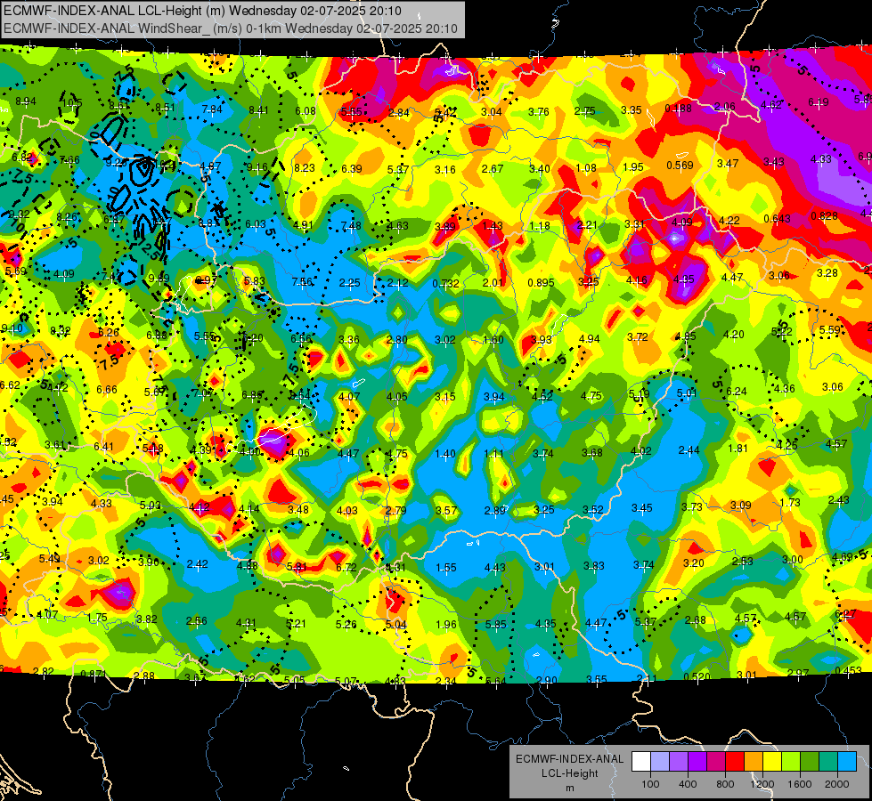Select the red legend swatch right of 800
The height and width of the screenshot is (801, 872).
tap(735, 762)
